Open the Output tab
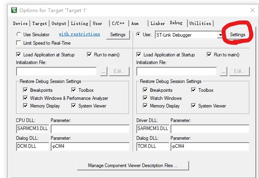This screenshot has height=178, width=259. (x=59, y=23)
